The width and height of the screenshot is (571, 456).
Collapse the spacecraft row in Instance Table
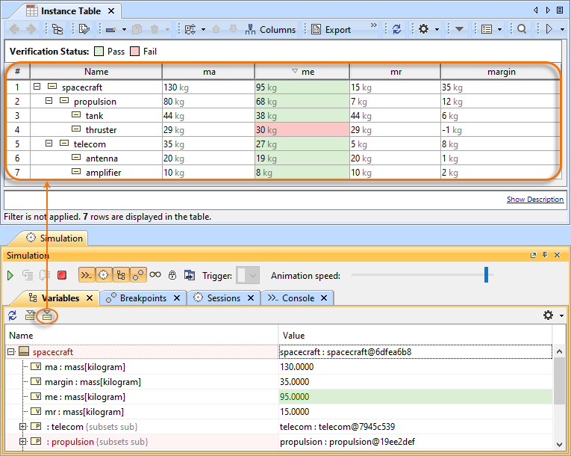[37, 87]
